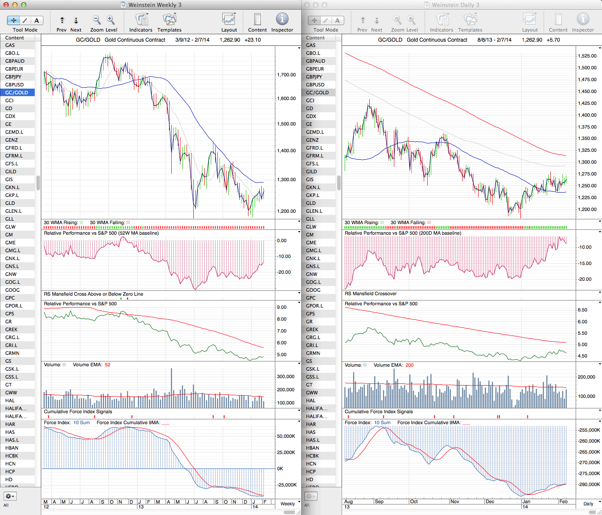Go to next symbol with Next arrow

coord(76,20)
